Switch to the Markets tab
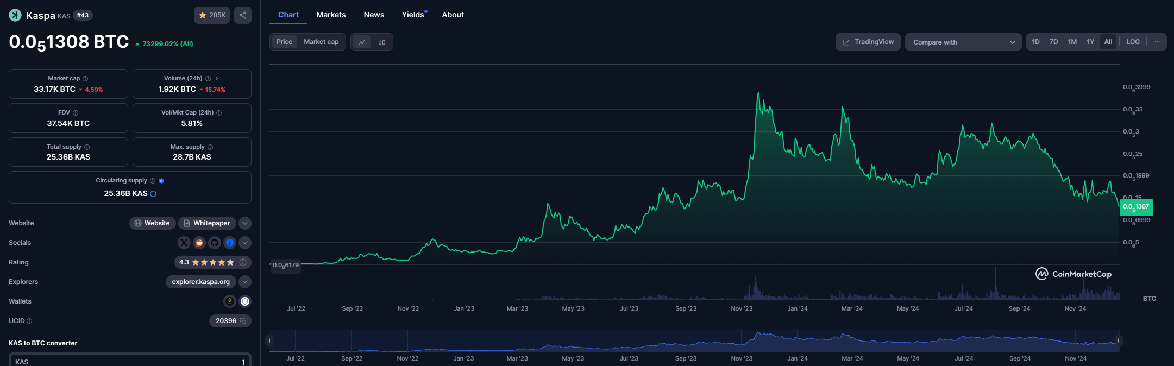This screenshot has height=366, width=1174. tap(331, 15)
